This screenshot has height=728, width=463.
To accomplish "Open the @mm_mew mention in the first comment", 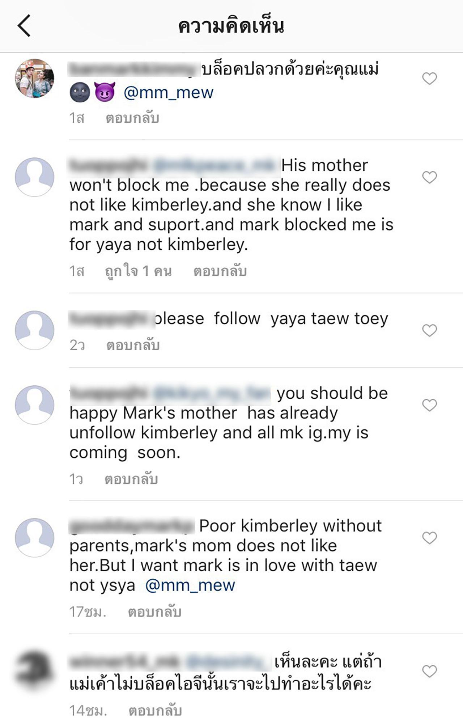I will (x=169, y=93).
